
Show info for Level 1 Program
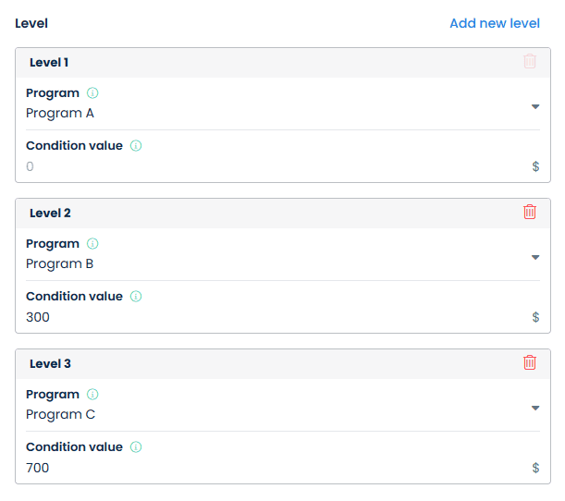click(92, 93)
